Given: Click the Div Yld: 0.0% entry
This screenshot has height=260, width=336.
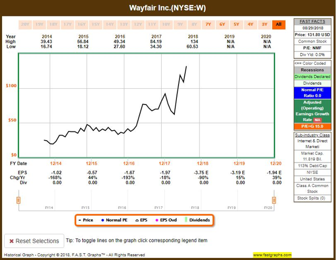Looking at the screenshot, I should coord(312,55).
